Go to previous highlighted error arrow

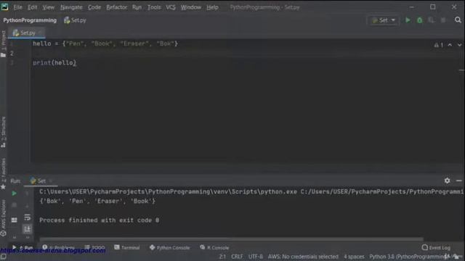450,45
